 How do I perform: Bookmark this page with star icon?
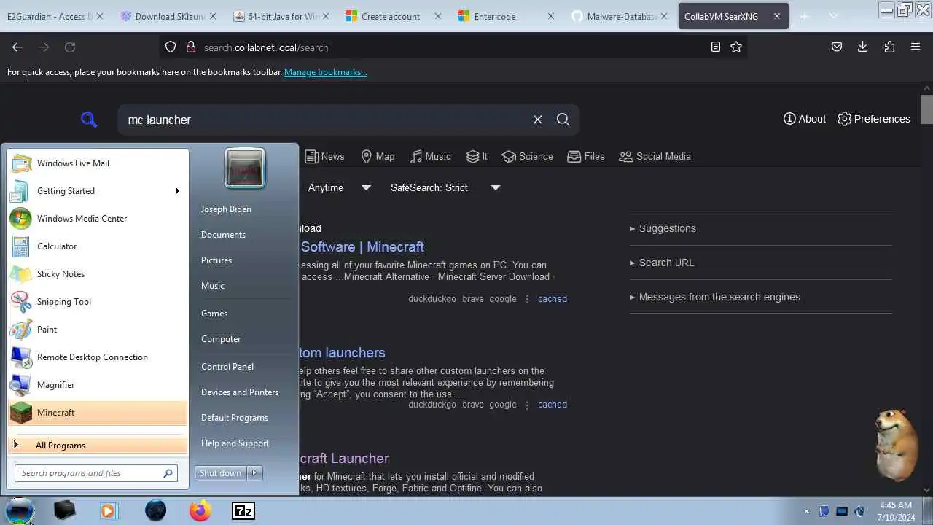click(x=736, y=47)
